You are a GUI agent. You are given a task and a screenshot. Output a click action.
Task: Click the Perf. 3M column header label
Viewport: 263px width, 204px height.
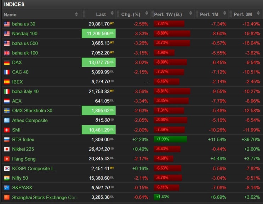[243, 14]
